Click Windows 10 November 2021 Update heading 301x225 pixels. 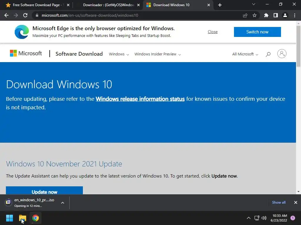coord(64,164)
